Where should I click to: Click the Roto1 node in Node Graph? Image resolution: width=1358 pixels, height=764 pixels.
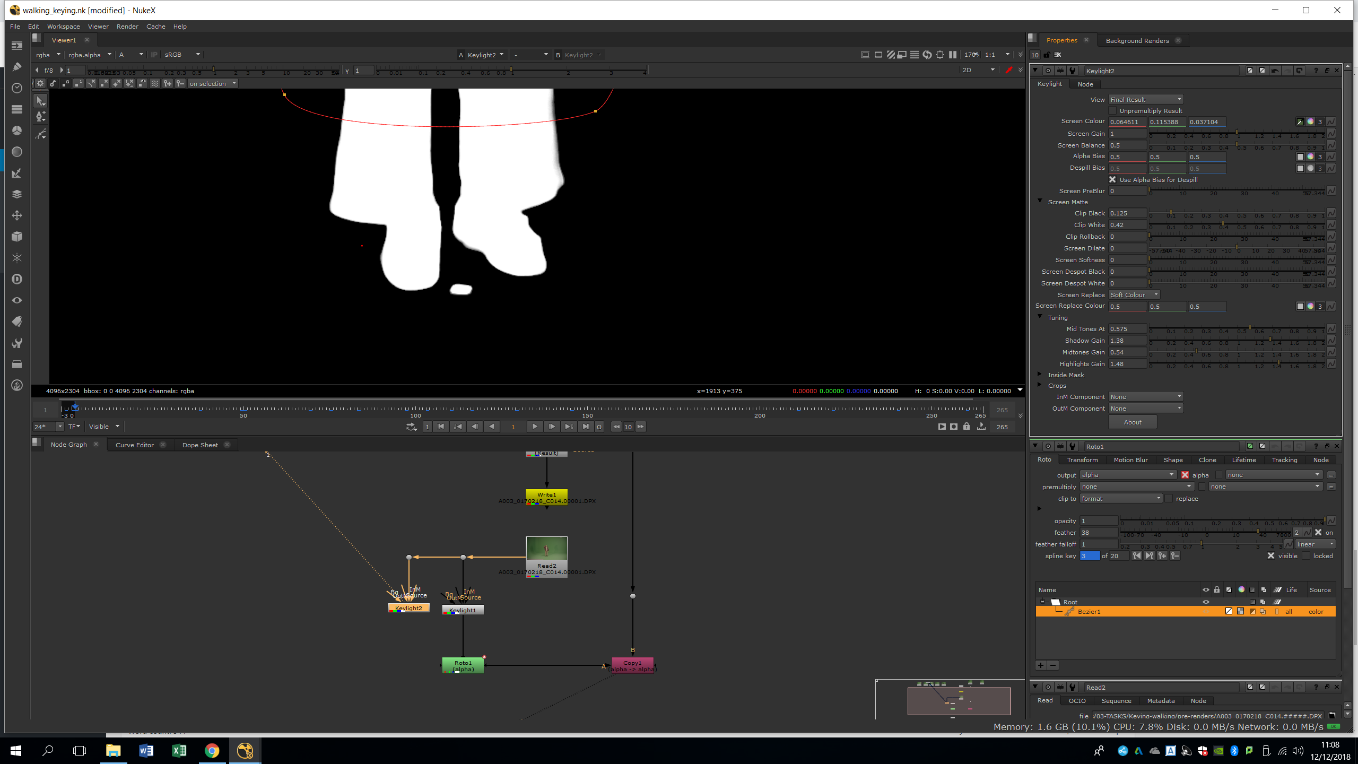(x=463, y=665)
